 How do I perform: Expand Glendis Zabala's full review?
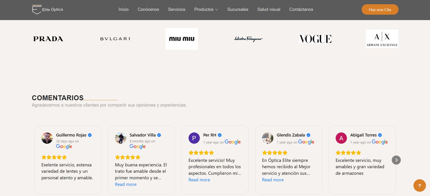coord(273,180)
